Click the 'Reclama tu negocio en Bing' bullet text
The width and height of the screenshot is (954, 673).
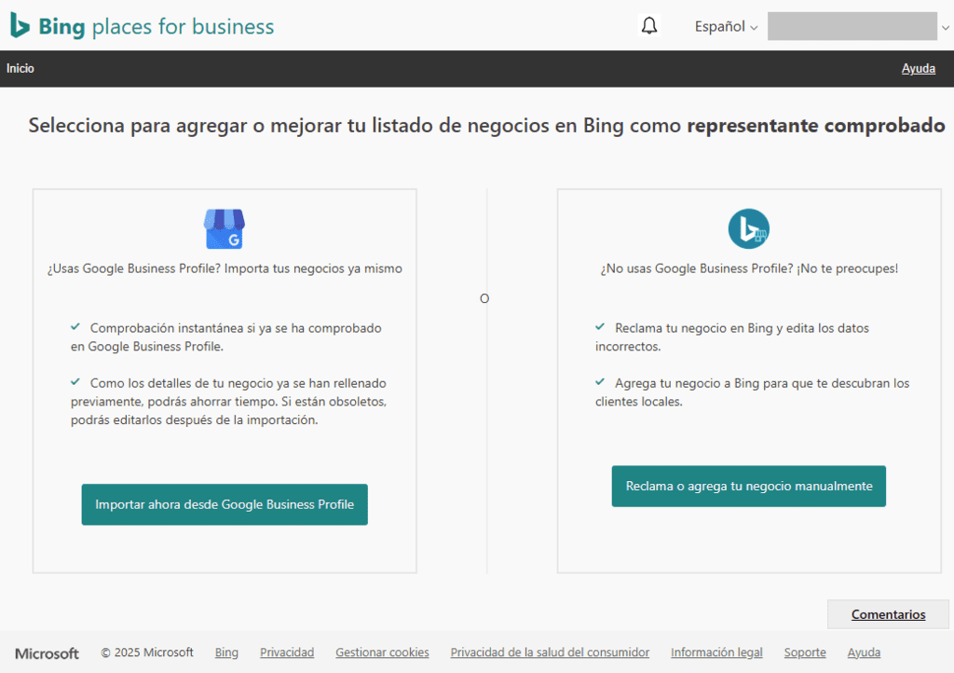click(732, 337)
